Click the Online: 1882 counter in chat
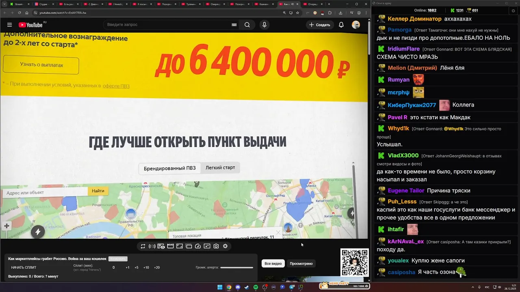This screenshot has width=520, height=292. tap(425, 10)
